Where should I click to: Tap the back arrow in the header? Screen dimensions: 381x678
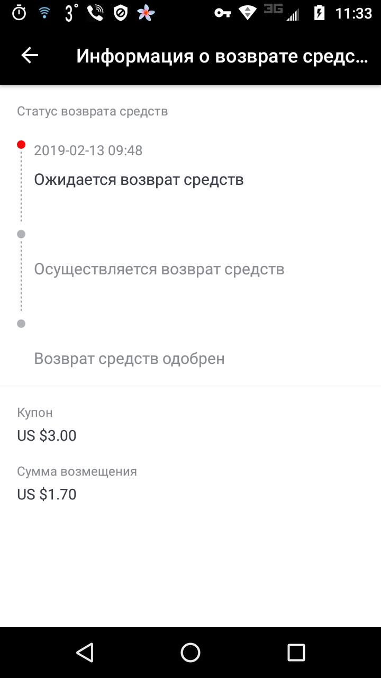30,56
